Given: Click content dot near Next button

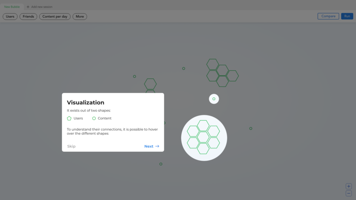Looking at the screenshot, I should pyautogui.click(x=161, y=164).
